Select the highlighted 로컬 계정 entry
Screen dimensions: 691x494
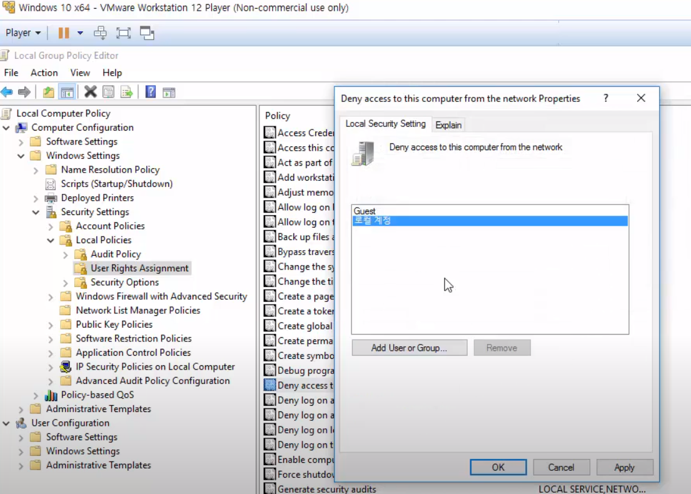[490, 220]
